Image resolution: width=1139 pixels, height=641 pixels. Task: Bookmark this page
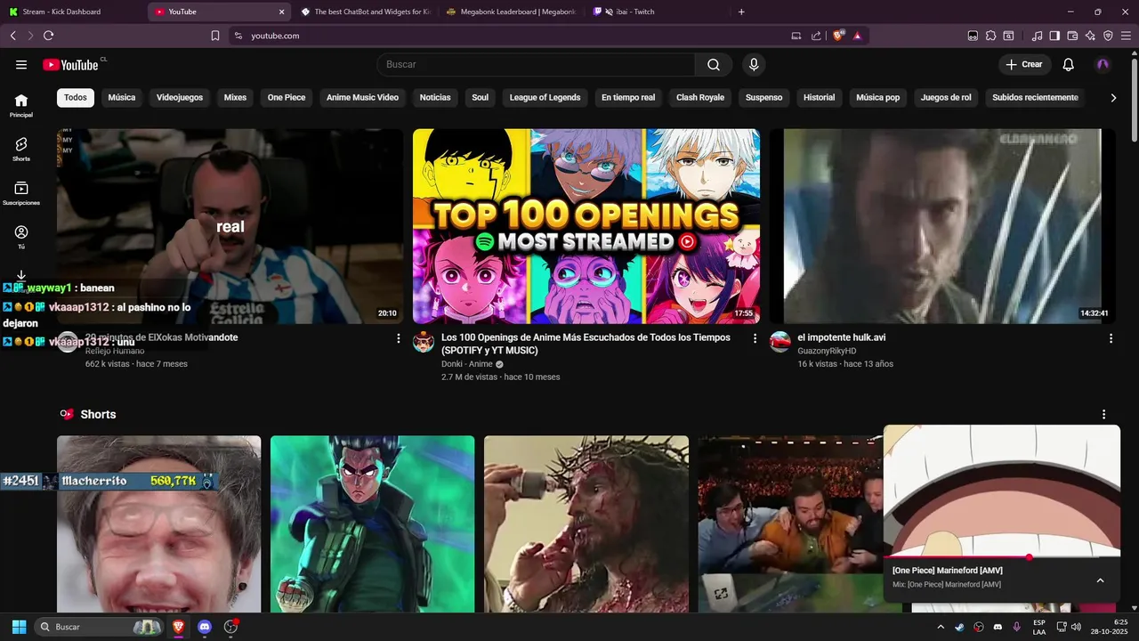(214, 36)
